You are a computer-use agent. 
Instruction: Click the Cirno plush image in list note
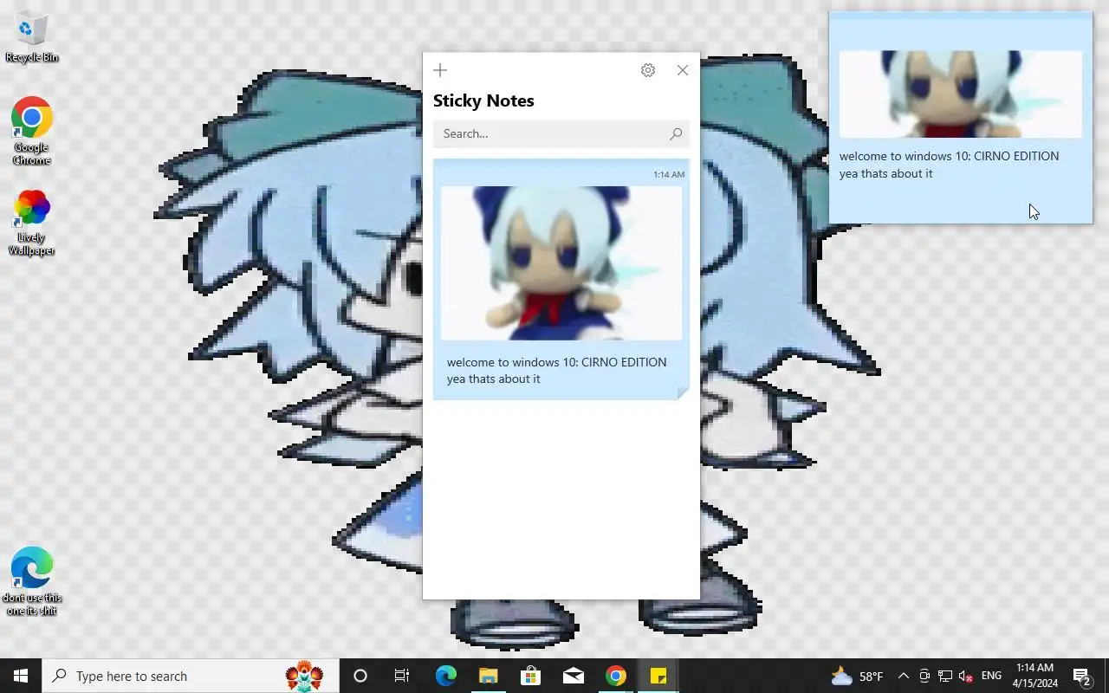[x=561, y=263]
